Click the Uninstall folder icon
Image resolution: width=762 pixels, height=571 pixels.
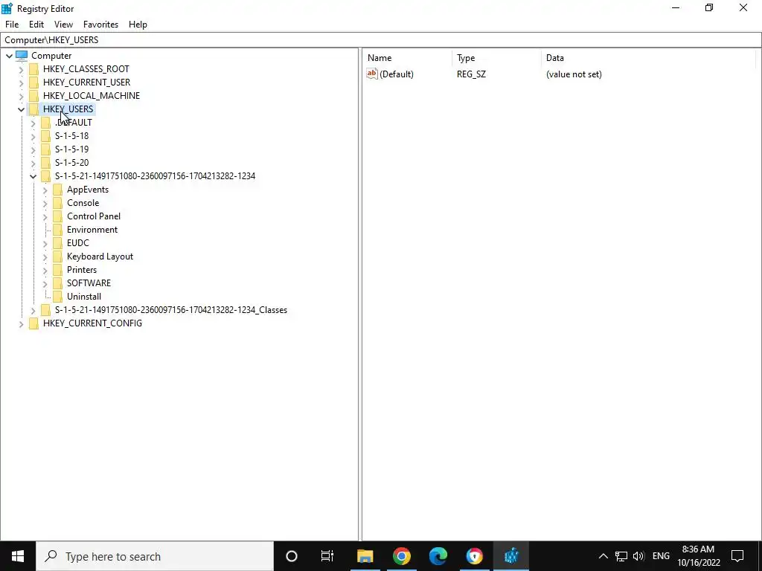[57, 296]
